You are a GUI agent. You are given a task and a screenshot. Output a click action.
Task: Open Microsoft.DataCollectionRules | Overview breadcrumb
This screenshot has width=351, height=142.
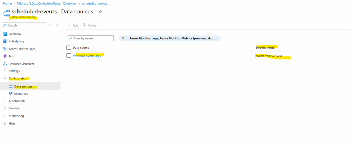pos(47,3)
